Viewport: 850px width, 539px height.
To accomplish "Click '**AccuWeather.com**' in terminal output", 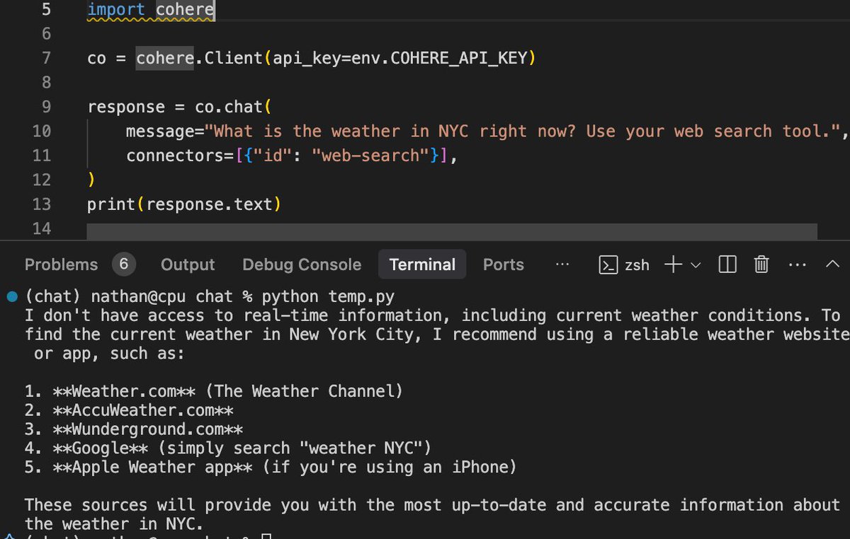I will pyautogui.click(x=143, y=410).
